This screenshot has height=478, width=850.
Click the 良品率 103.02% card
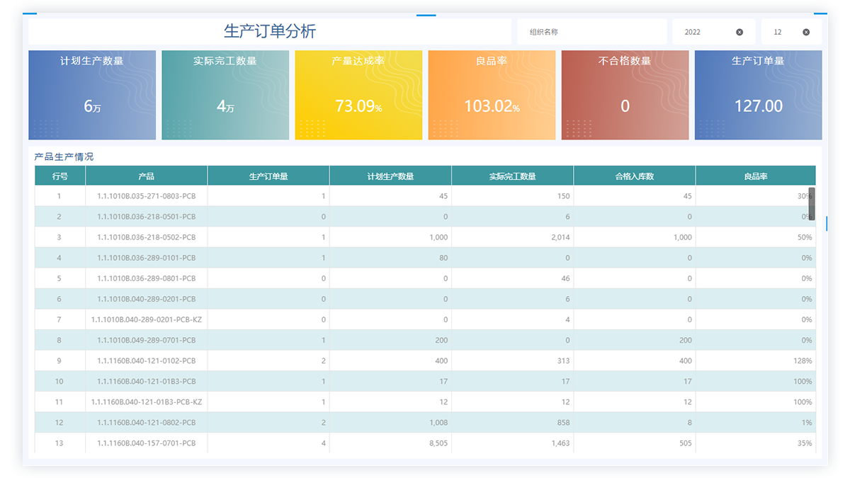pos(492,95)
